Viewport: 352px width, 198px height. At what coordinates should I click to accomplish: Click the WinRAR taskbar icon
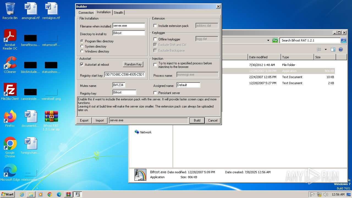click(68, 194)
